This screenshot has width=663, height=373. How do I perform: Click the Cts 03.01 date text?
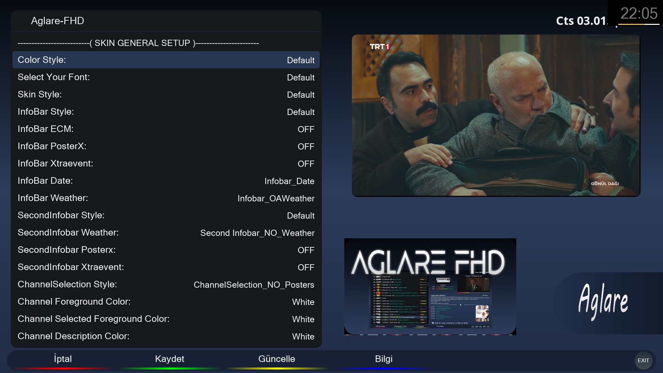coord(581,21)
